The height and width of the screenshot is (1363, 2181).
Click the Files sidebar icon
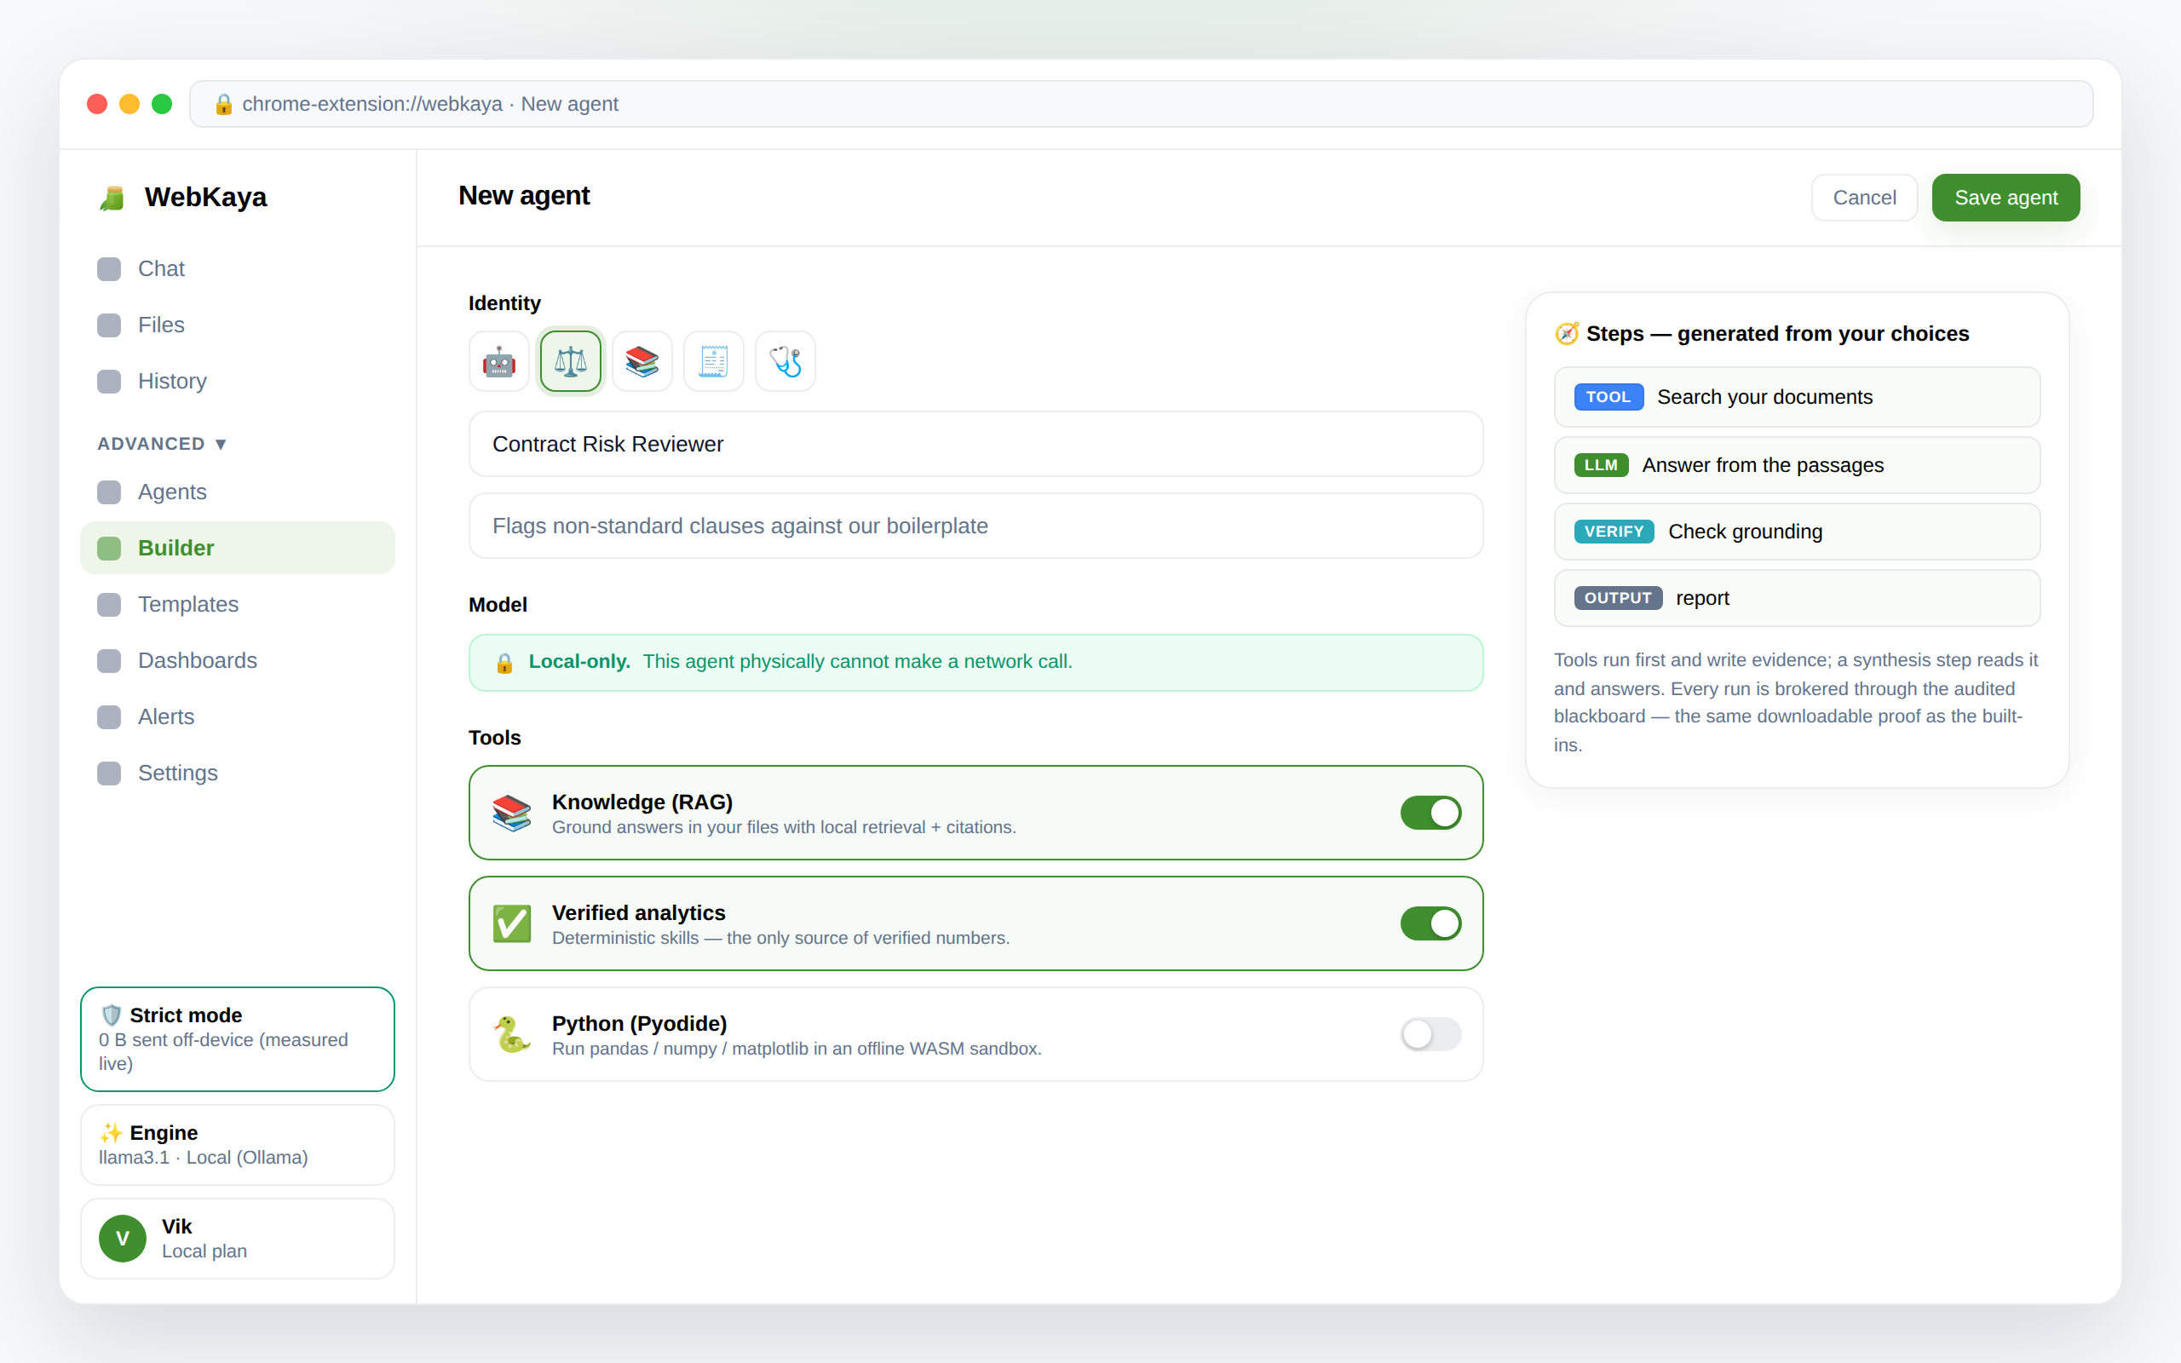click(x=109, y=325)
